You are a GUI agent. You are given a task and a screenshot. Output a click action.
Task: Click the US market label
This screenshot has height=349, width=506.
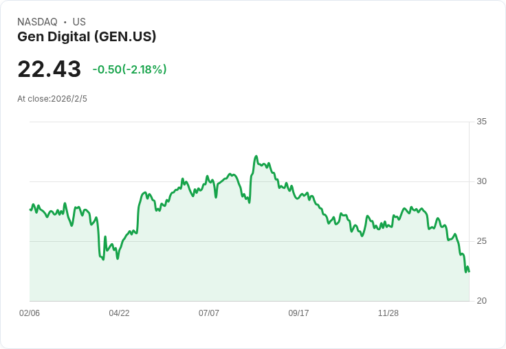point(79,22)
